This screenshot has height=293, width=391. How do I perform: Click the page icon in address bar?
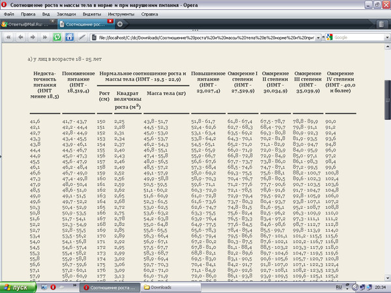pos(94,38)
